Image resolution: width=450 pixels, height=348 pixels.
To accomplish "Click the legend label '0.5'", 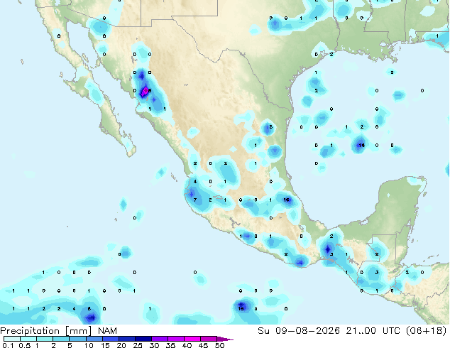I will point(24,345).
